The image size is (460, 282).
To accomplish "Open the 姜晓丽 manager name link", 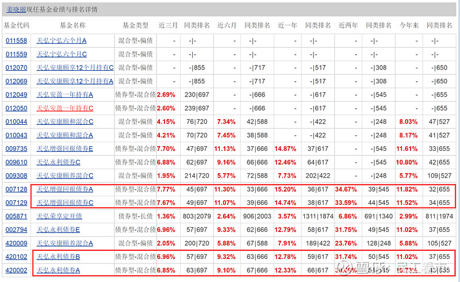I will (x=16, y=9).
